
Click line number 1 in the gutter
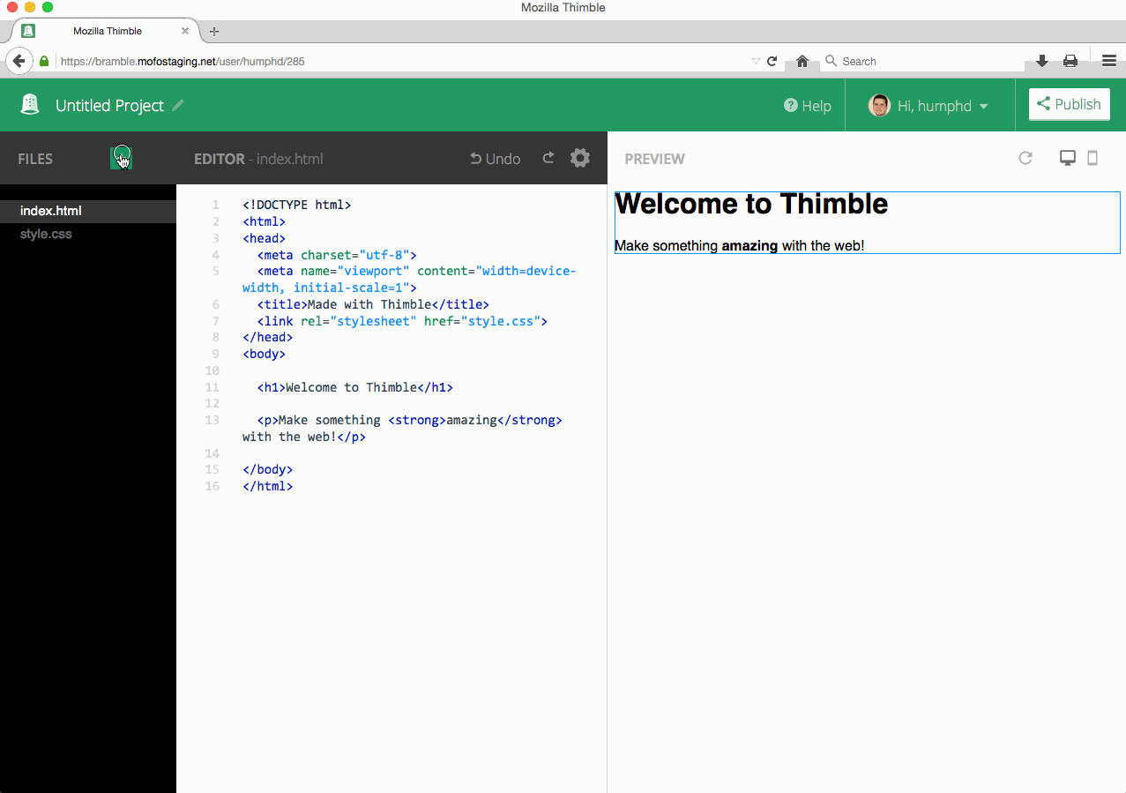[215, 205]
